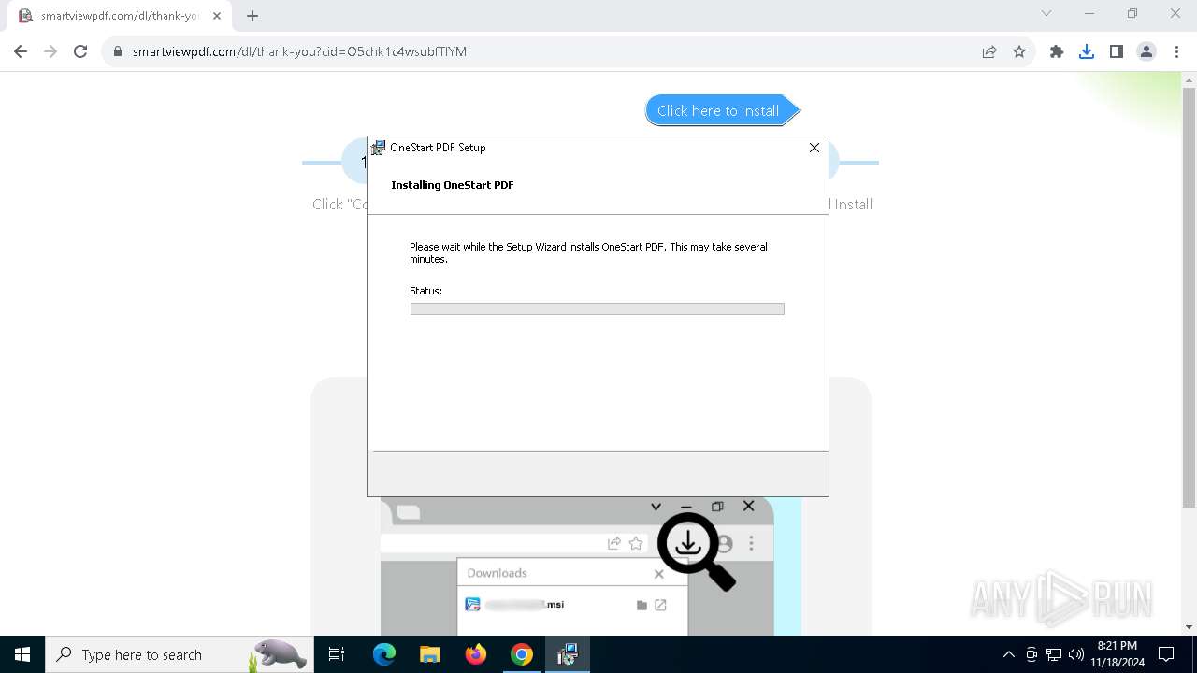Screen dimensions: 1197x673
Task: Switch to Chrome in the taskbar
Action: click(522, 654)
